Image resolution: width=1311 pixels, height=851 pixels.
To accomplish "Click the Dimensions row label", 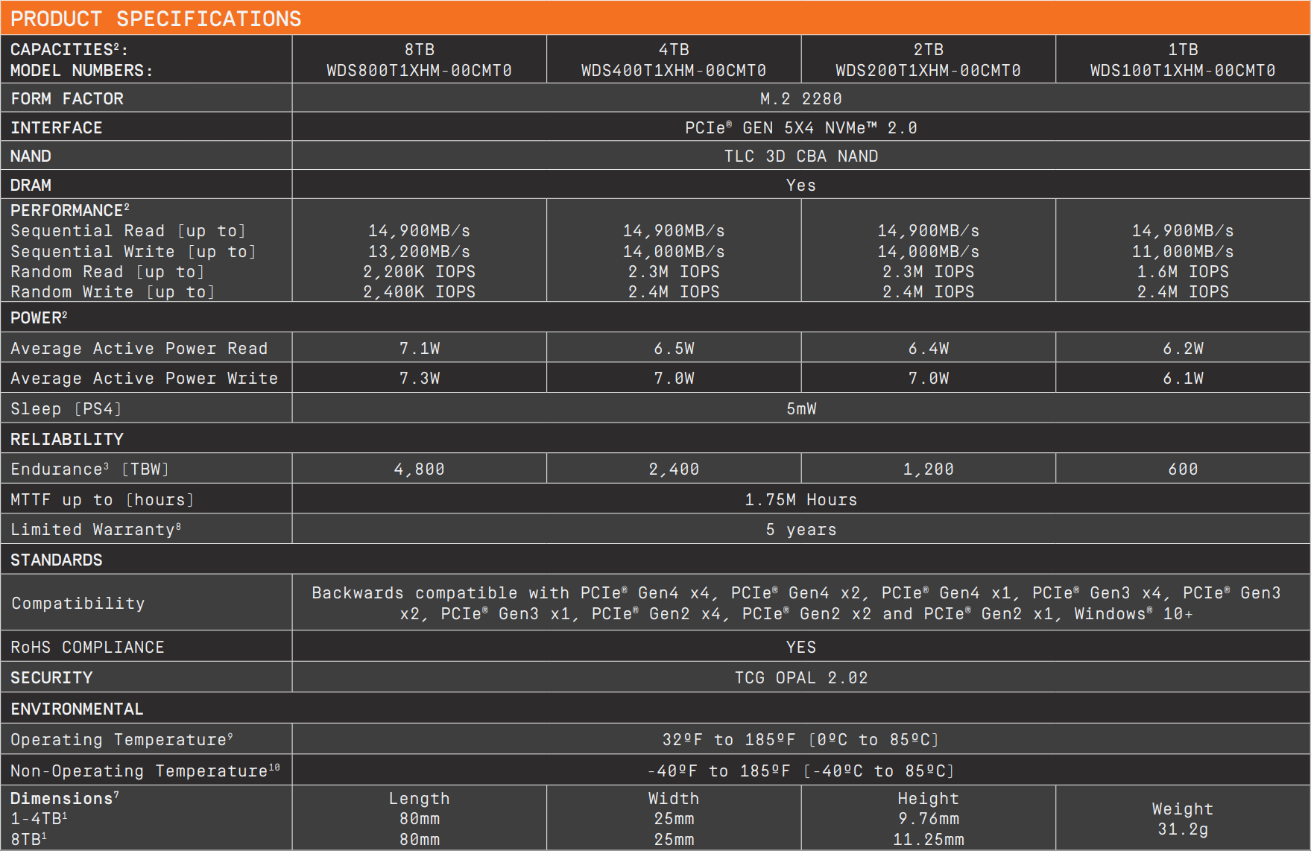I will coord(65,798).
